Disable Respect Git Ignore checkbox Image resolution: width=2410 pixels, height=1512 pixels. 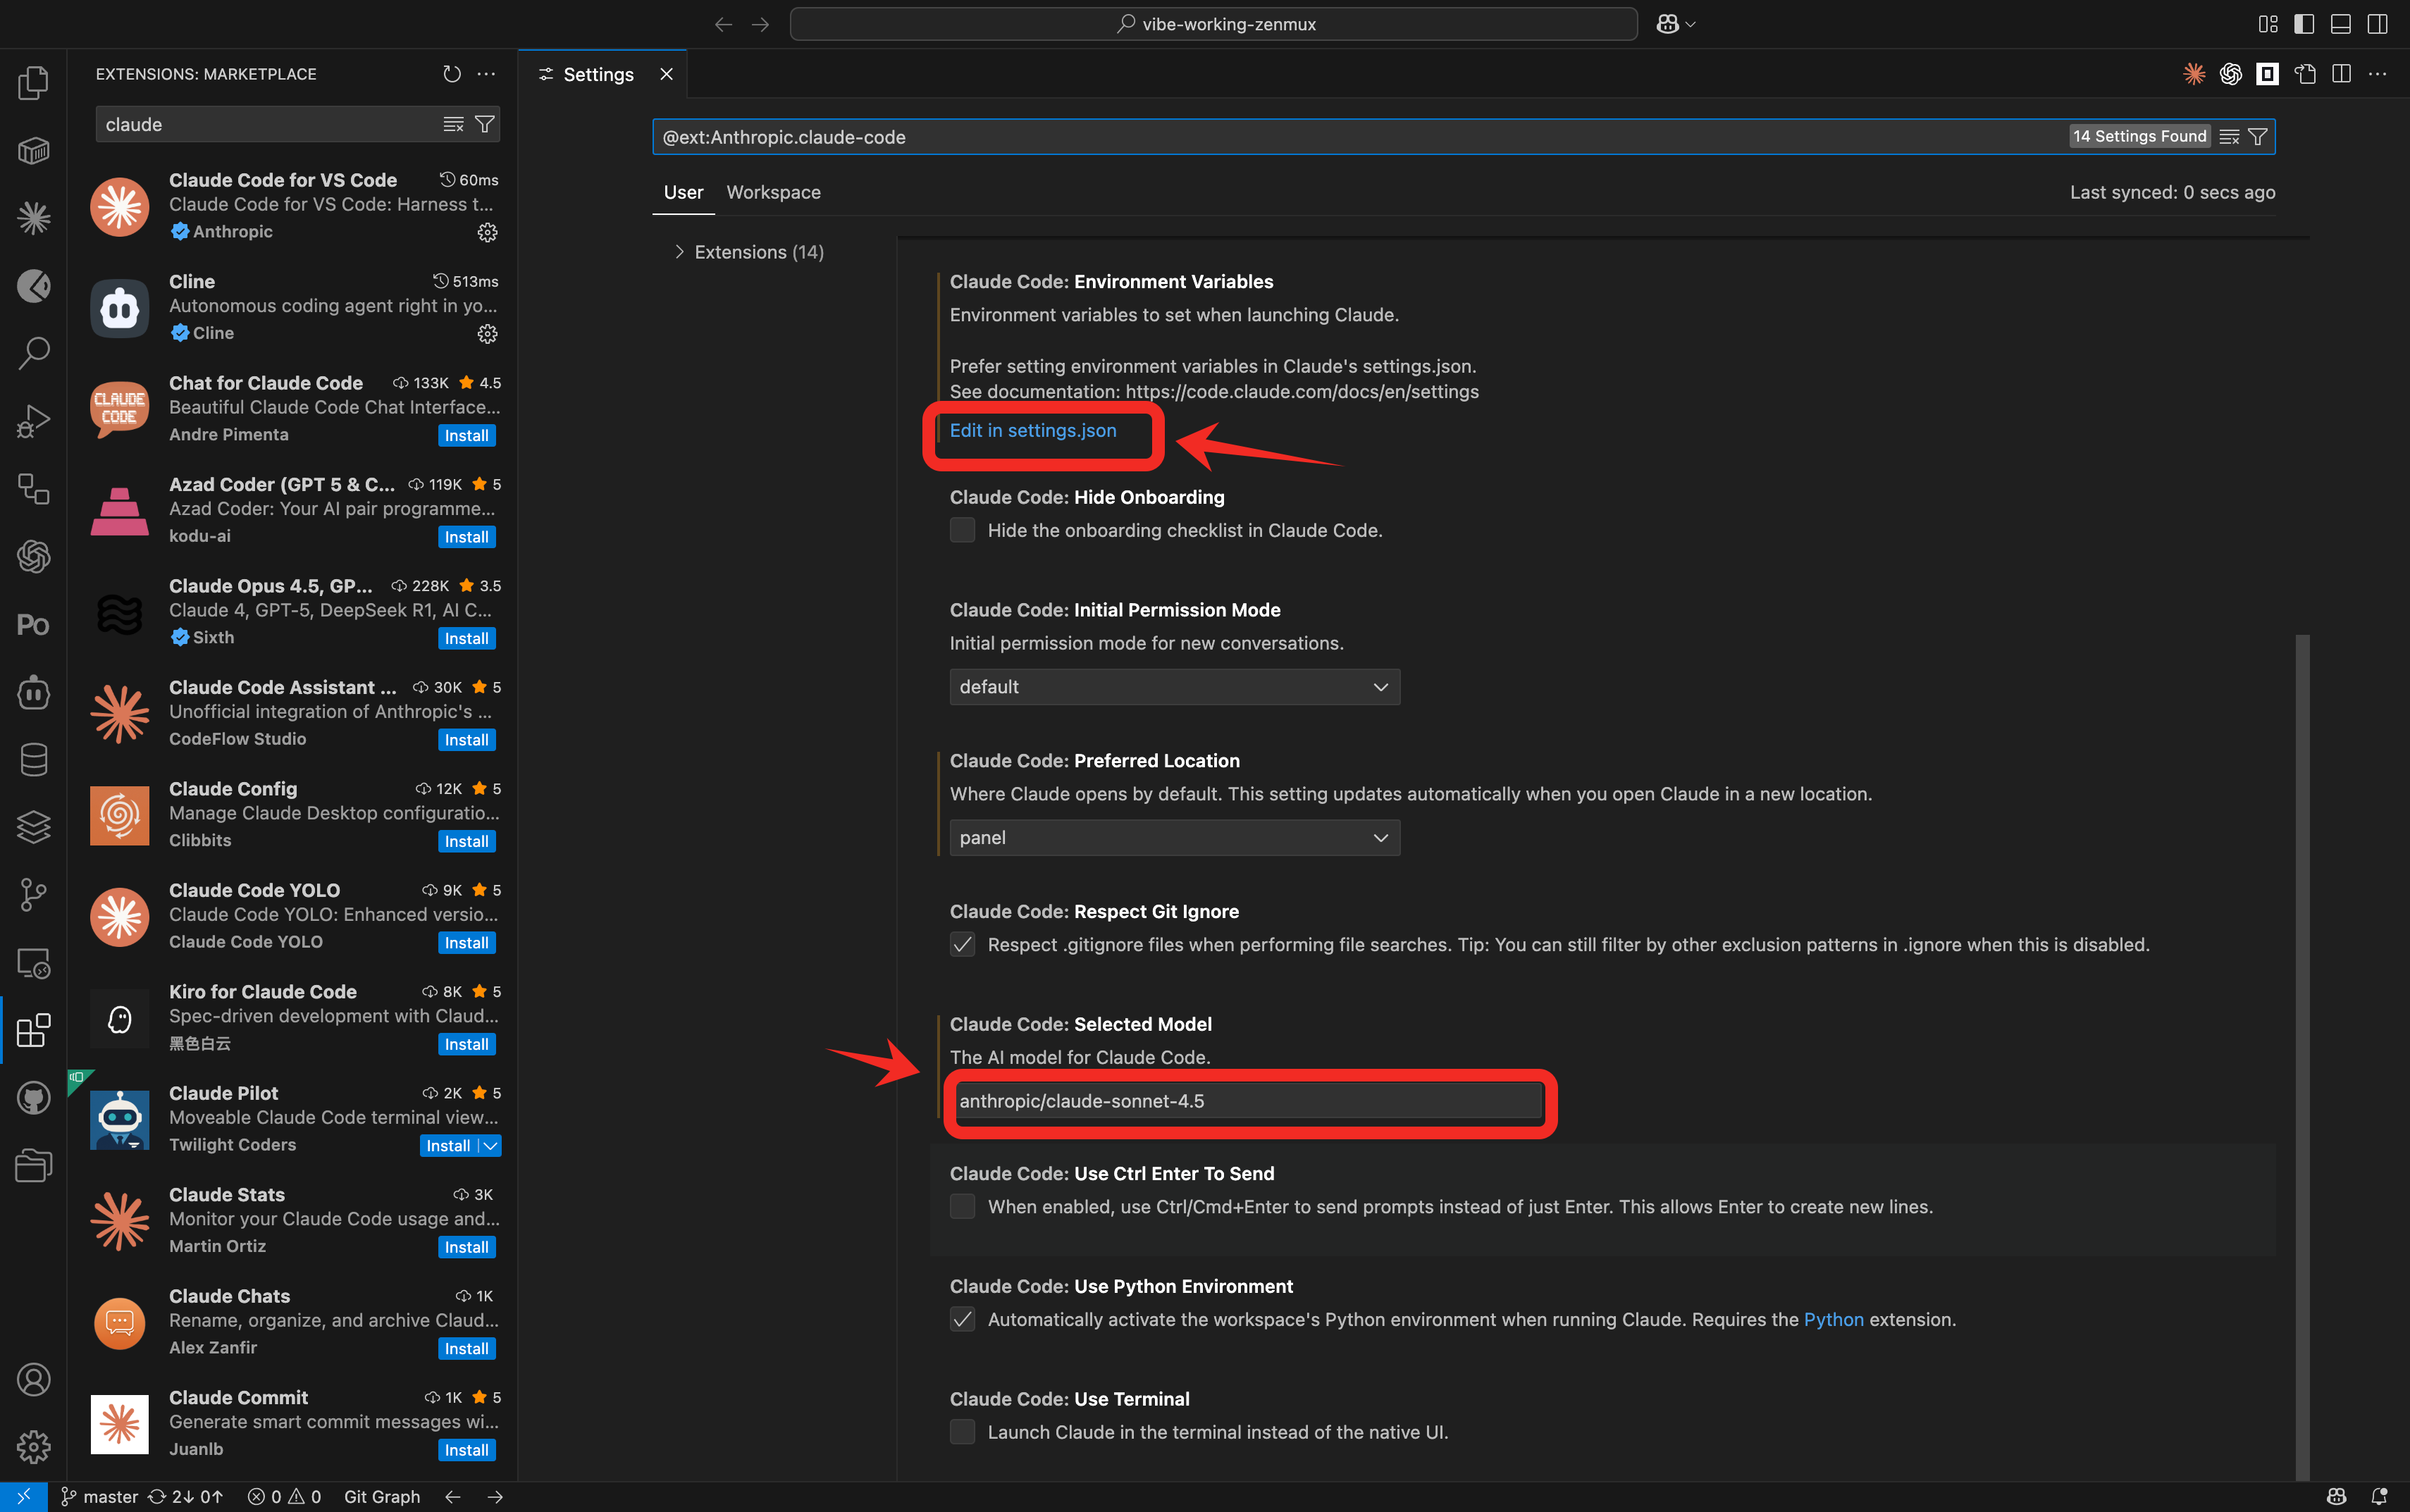click(961, 943)
